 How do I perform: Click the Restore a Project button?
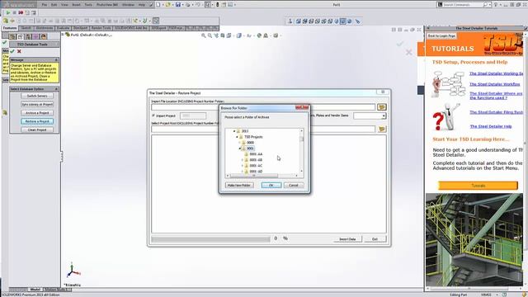[37, 121]
